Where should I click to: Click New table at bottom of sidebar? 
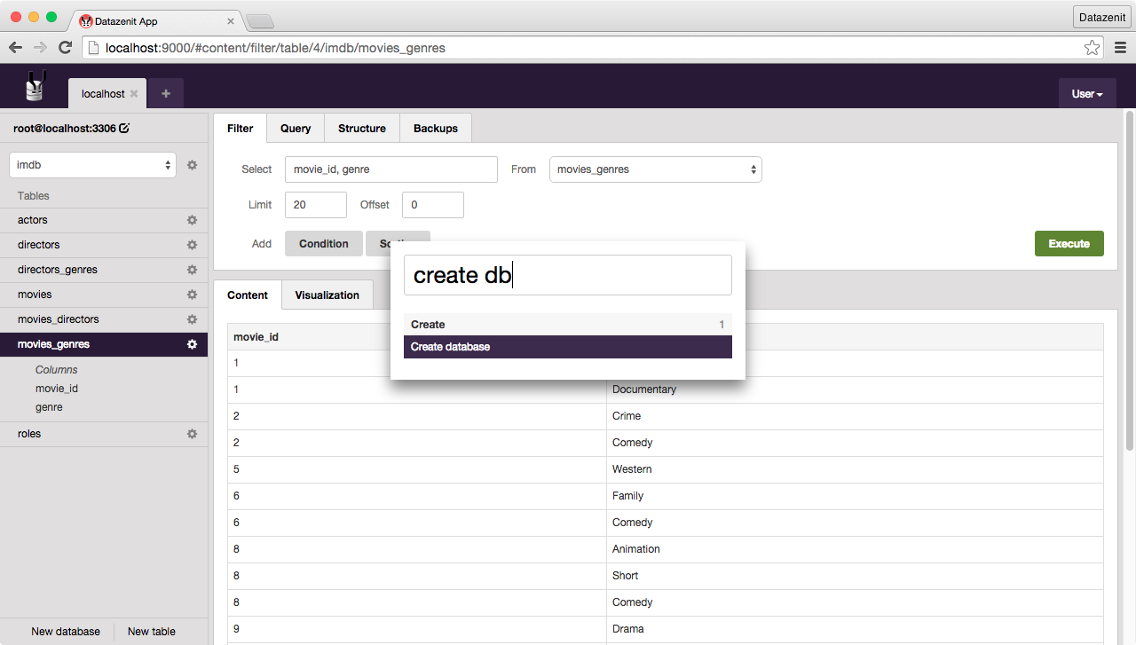coord(152,632)
